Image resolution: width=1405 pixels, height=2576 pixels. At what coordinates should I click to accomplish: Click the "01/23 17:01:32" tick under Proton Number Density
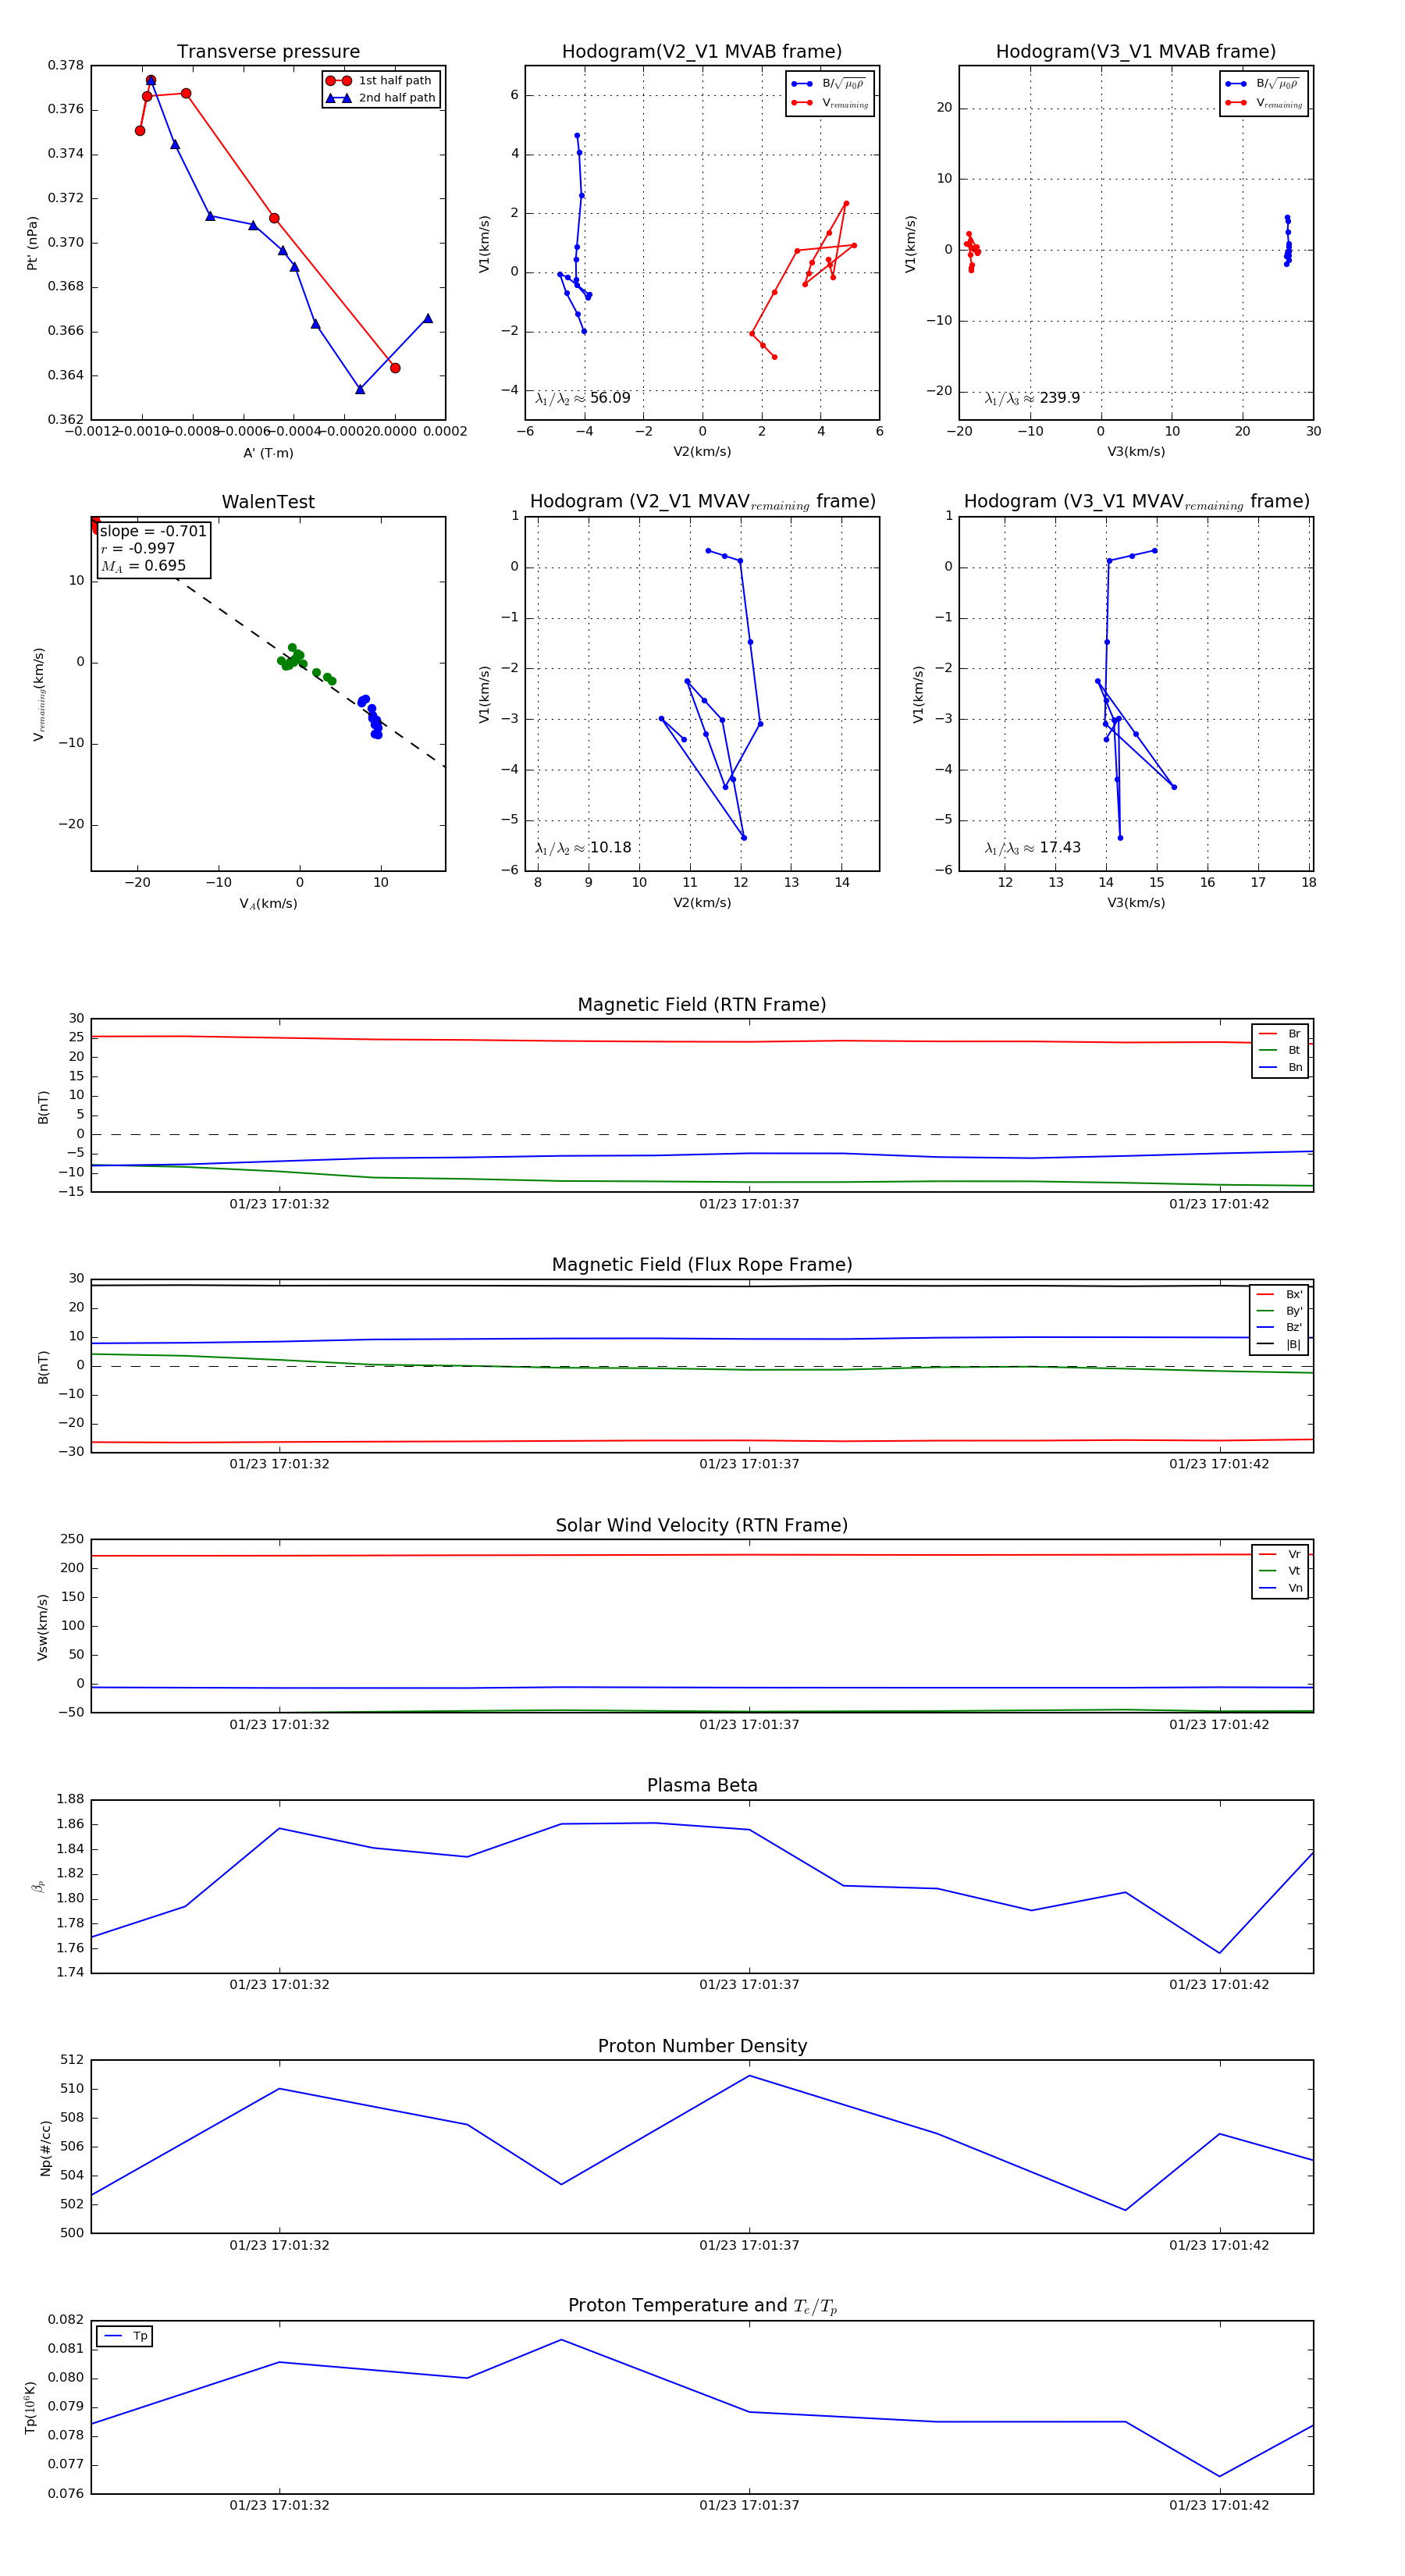click(279, 2245)
